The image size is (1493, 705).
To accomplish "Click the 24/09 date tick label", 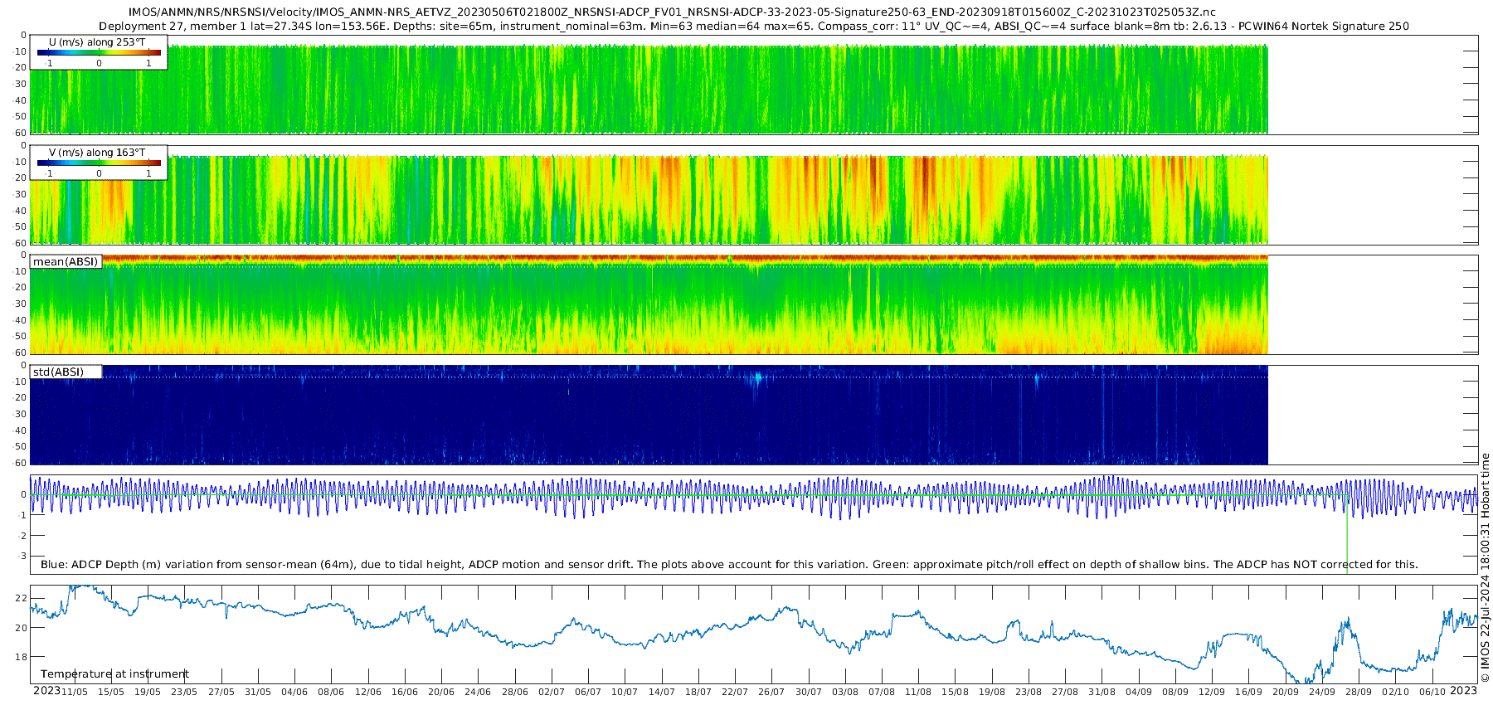I will tap(1322, 692).
